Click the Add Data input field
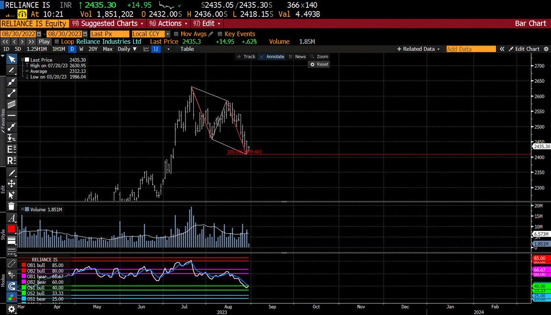551x315 pixels. 471,49
